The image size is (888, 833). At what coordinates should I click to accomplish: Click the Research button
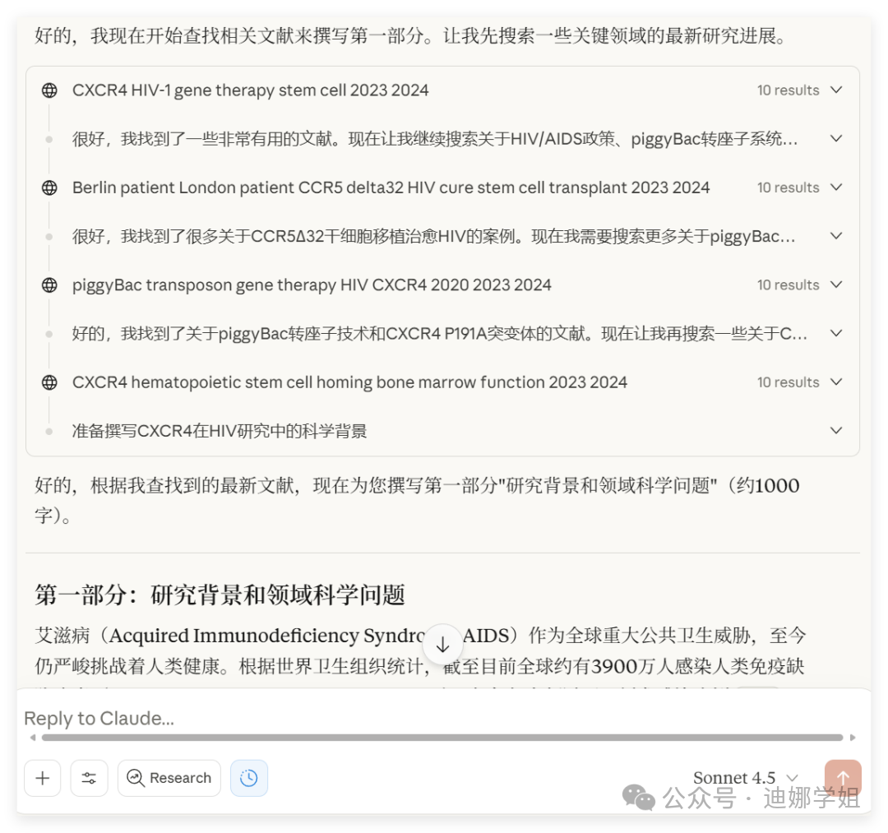click(x=169, y=778)
